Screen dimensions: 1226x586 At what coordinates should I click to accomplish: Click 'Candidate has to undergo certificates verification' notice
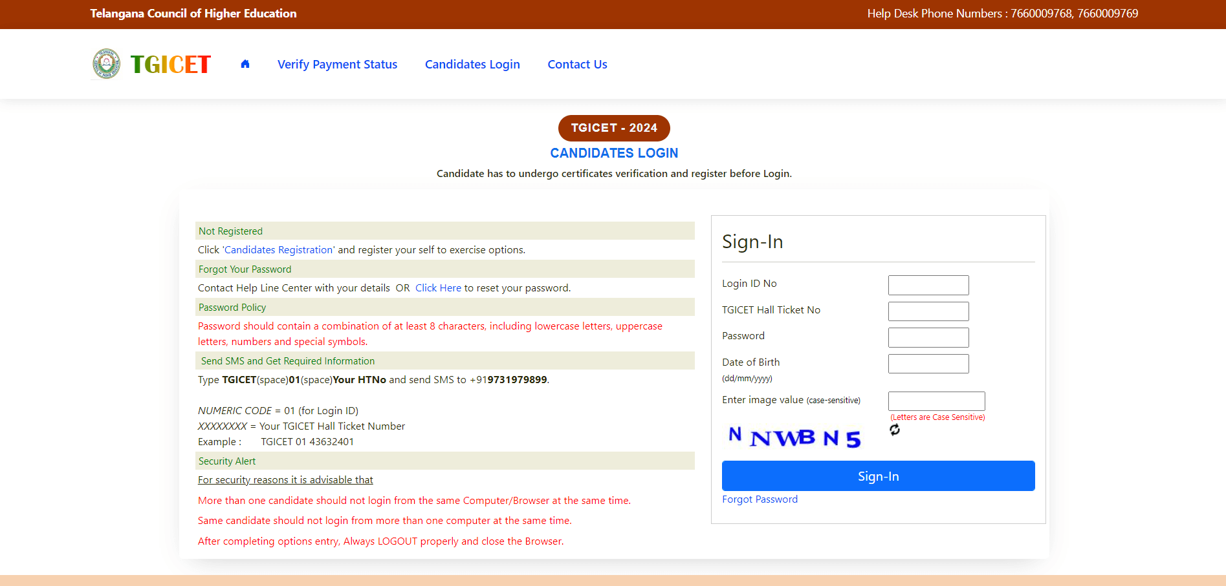[614, 174]
